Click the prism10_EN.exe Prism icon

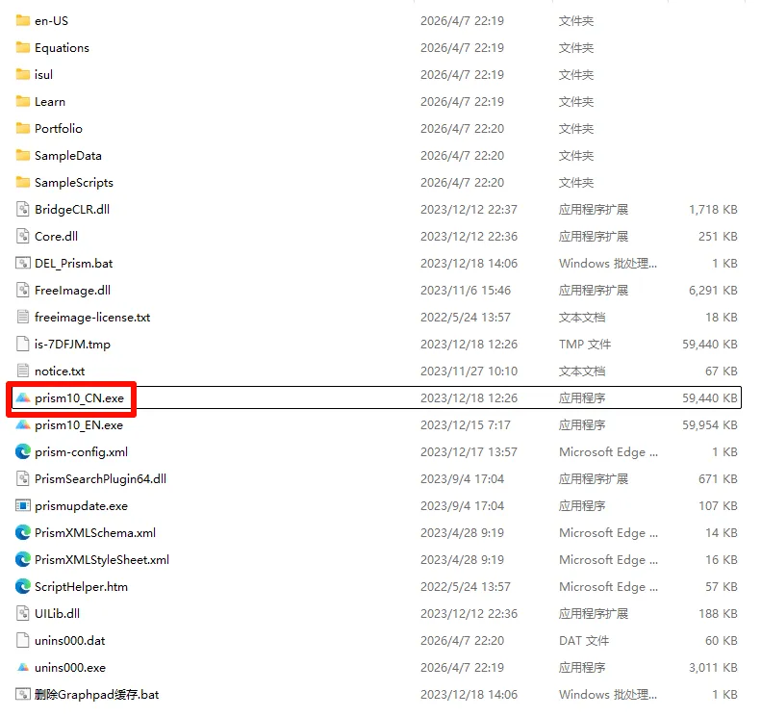23,424
